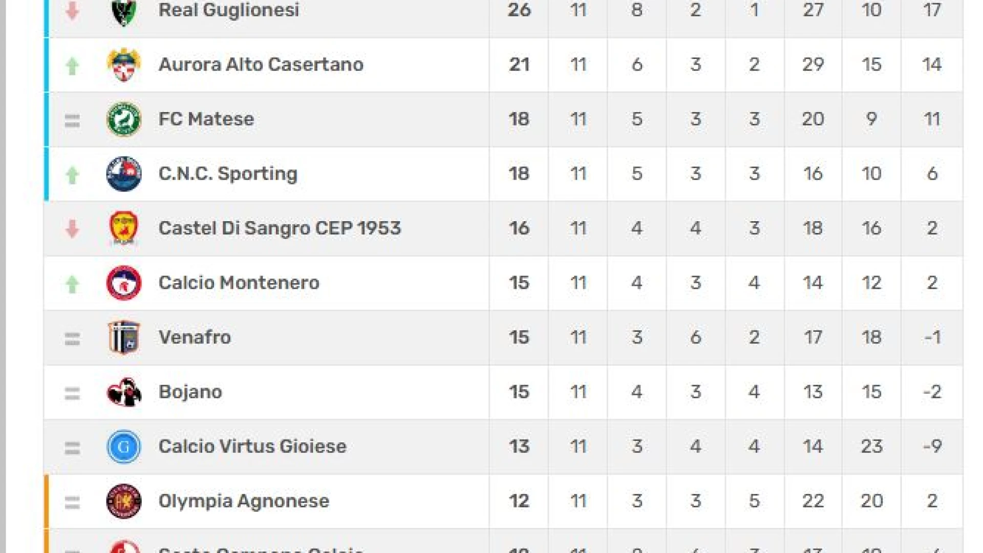Click the 21 points cell for Aurora Alto Casertano
Image resolution: width=983 pixels, height=553 pixels.
click(519, 65)
